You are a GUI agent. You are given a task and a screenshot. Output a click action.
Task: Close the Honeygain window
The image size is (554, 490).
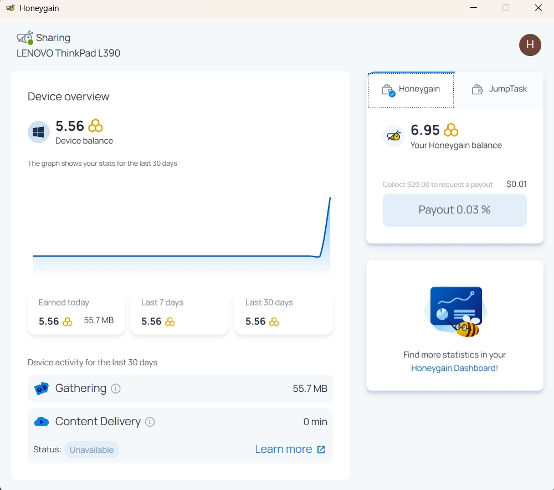[x=538, y=8]
